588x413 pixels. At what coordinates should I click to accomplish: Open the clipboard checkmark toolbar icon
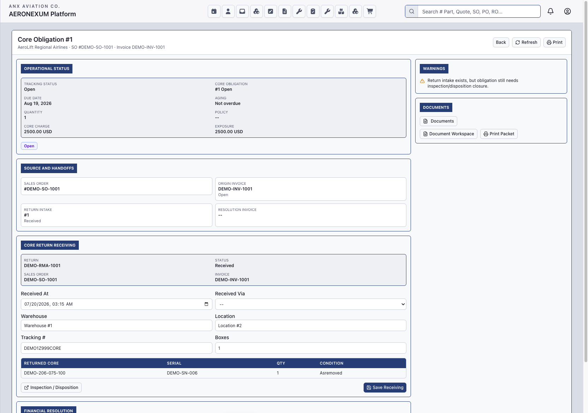pos(313,11)
